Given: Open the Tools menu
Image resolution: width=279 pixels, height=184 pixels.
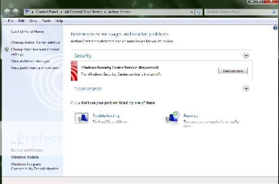Looking at the screenshot, I should [46, 21].
